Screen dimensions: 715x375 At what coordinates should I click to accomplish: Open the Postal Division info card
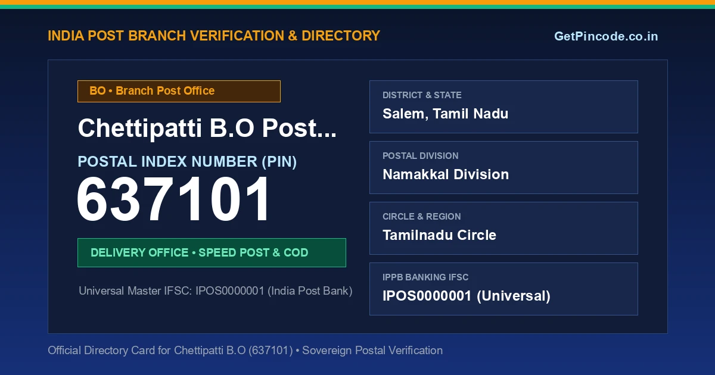coord(503,167)
